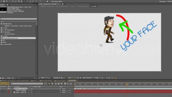Open the Brainstorm icon in the timeline
Screen dimensions: 172x97
click(x=65, y=84)
